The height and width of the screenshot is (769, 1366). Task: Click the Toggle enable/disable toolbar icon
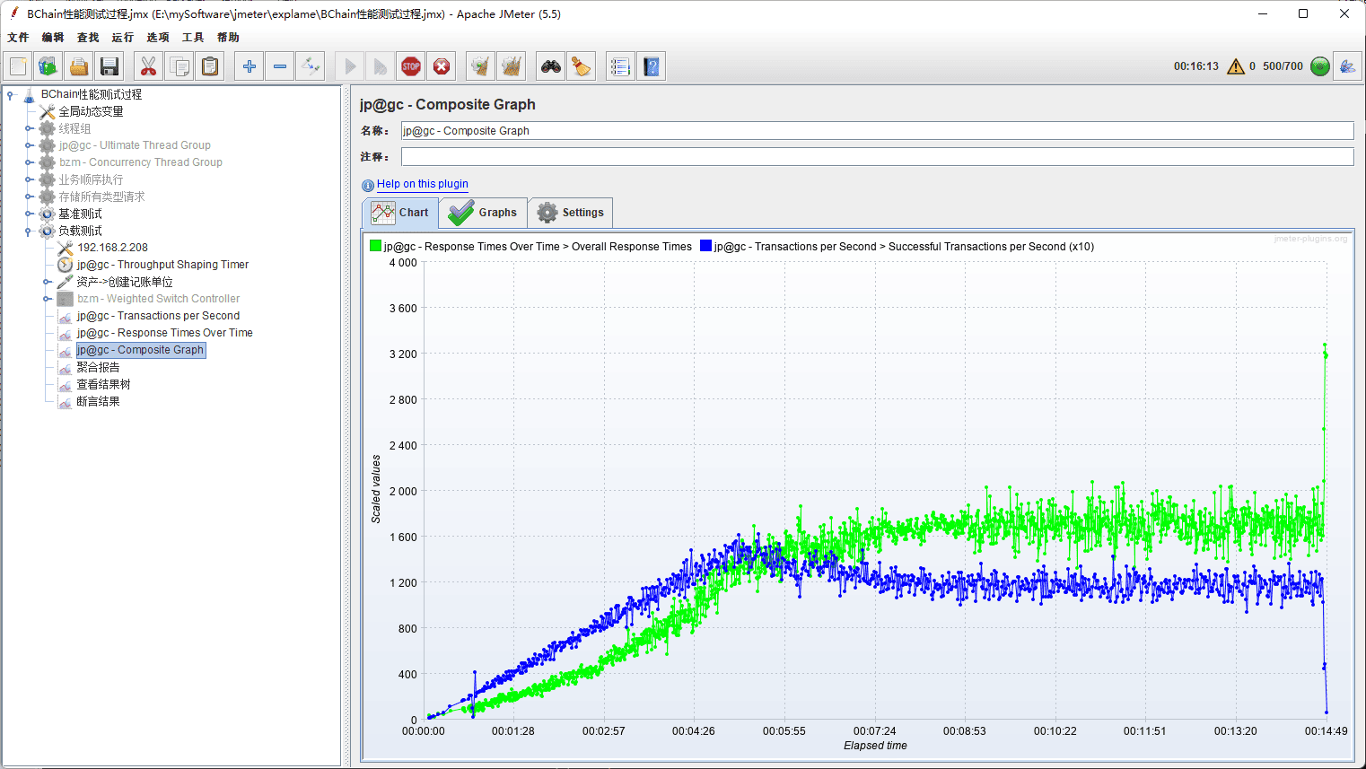point(311,66)
